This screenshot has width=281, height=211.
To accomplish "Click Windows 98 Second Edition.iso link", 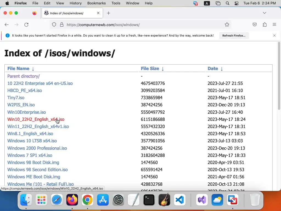I will click(37, 170).
